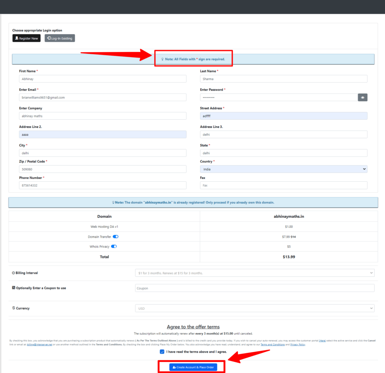Click the Street Address field

click(283, 116)
